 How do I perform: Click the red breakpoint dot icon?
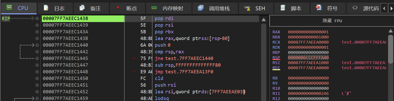pyautogui.click(x=118, y=7)
